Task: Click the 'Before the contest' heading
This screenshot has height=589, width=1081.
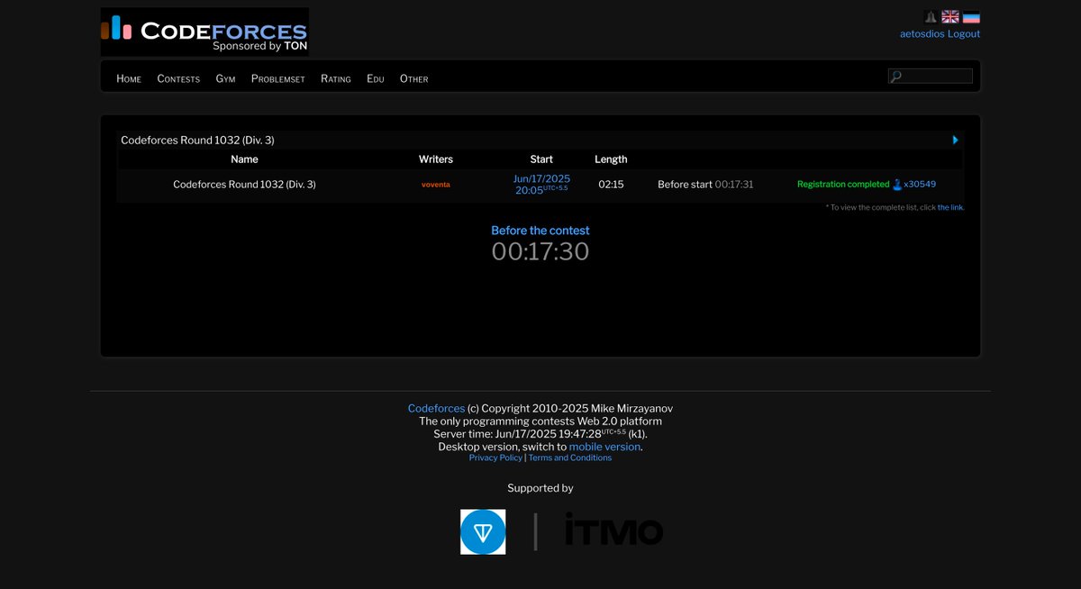Action: pos(540,231)
